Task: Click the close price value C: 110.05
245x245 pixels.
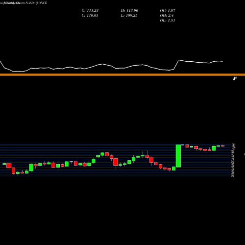Action: pos(90,16)
